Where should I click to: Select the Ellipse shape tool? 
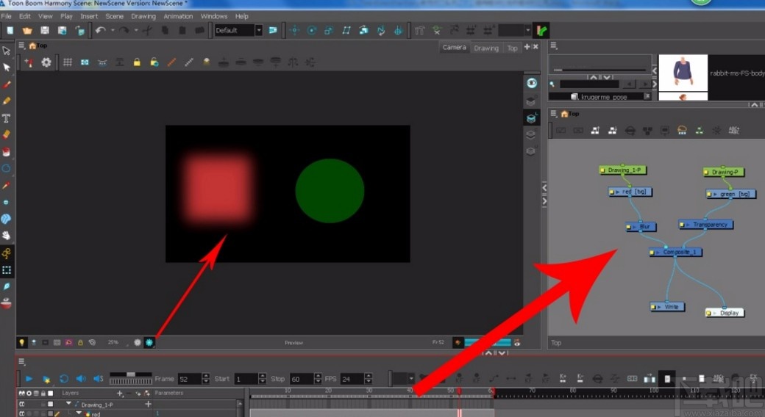coord(7,169)
